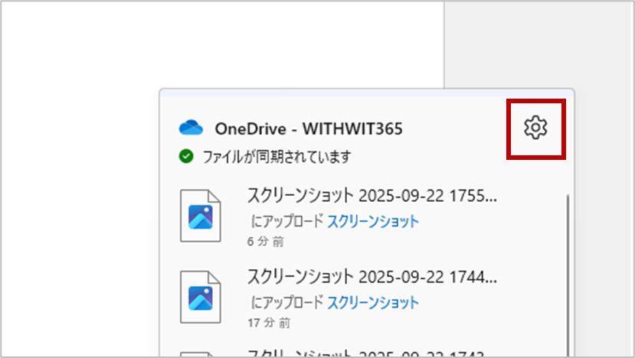Open the partially visible third screenshot entry

pos(372,353)
